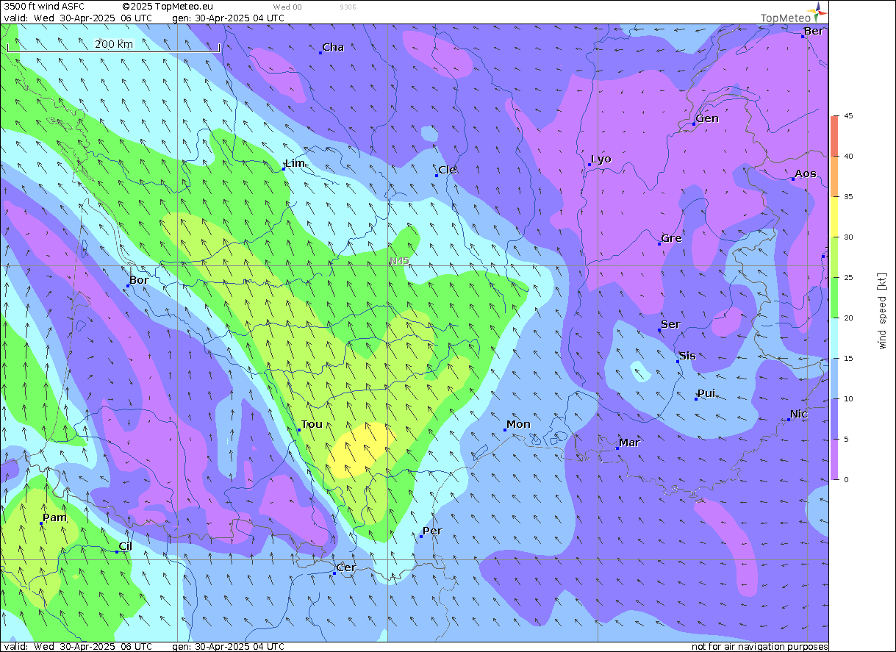Select the "©2025 TopMeteo.eu" copyright text

[x=168, y=7]
